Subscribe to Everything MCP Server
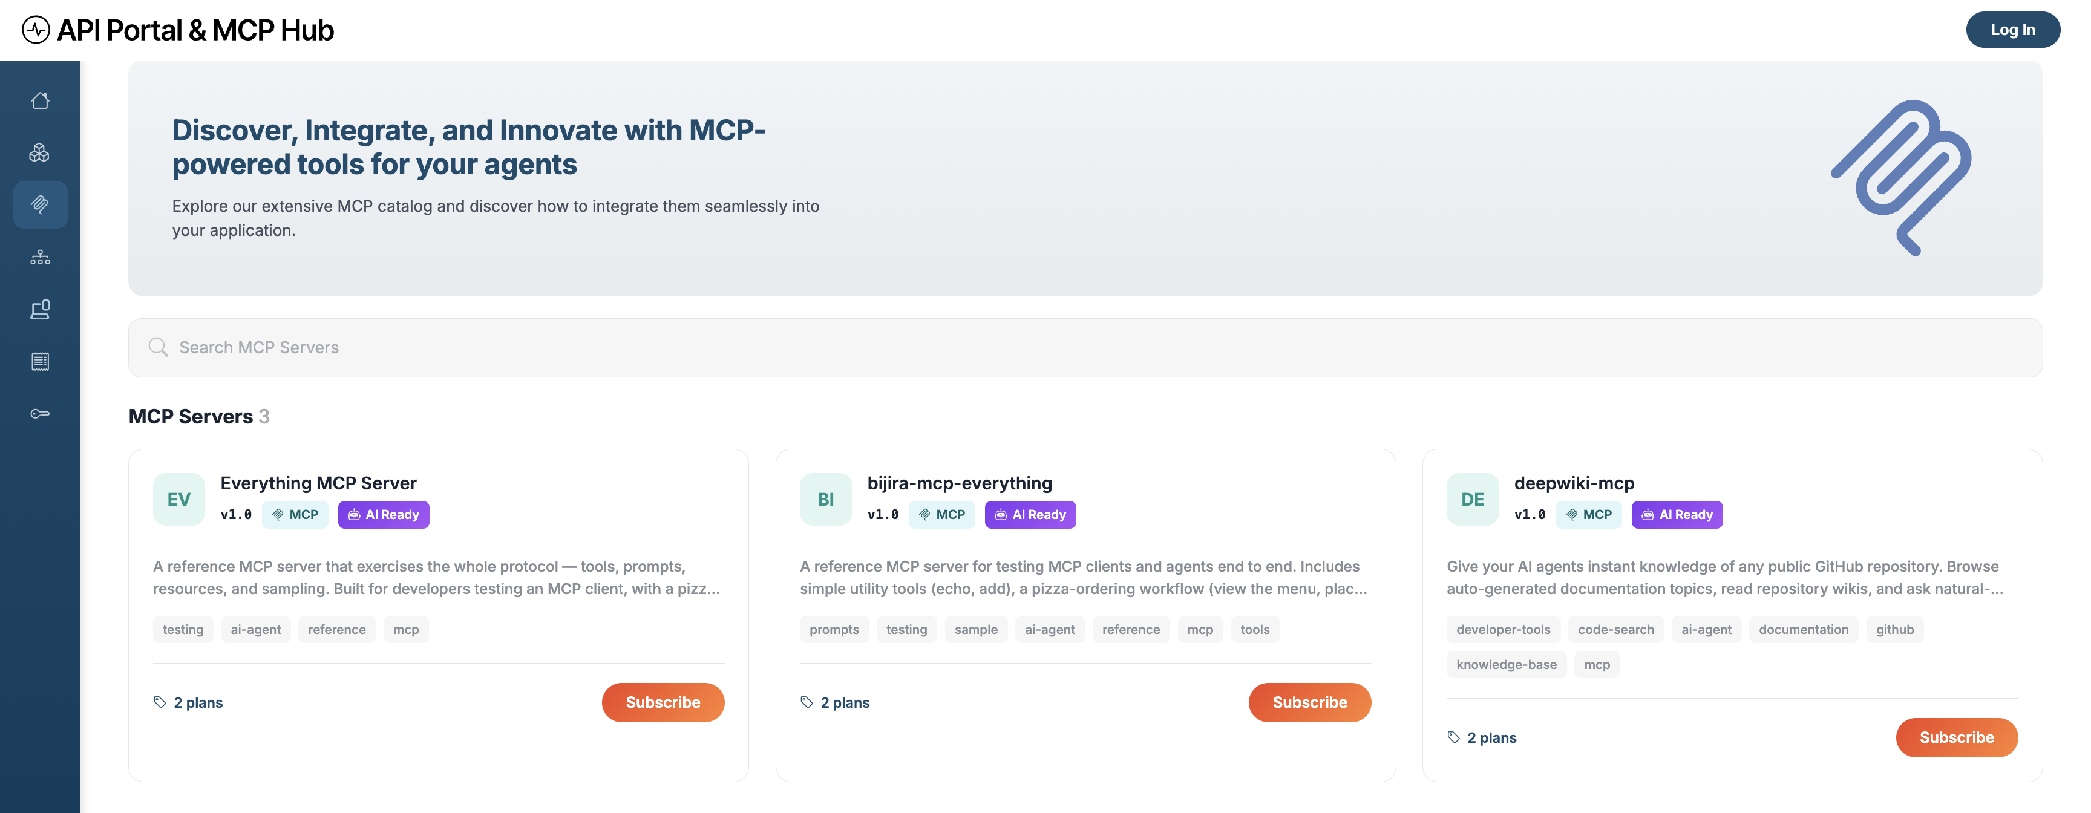Viewport: 2091px width, 813px height. (663, 702)
